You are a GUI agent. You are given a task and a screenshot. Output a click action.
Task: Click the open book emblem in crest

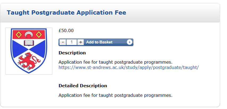[28, 43]
